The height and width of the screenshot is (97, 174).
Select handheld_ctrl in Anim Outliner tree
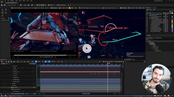(159, 51)
